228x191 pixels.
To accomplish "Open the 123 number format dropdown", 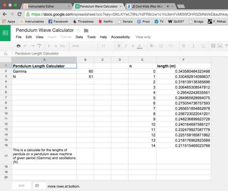I will 63,46.
